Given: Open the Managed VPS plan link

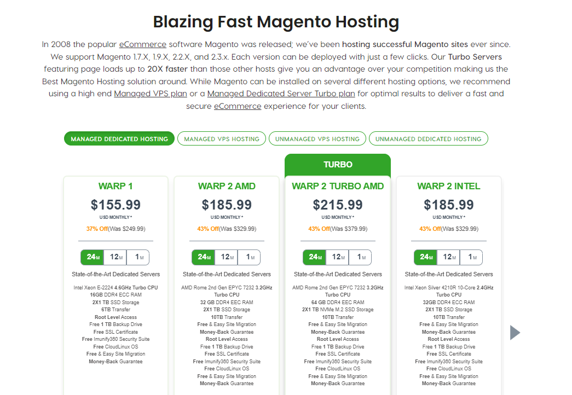Looking at the screenshot, I should tap(151, 94).
